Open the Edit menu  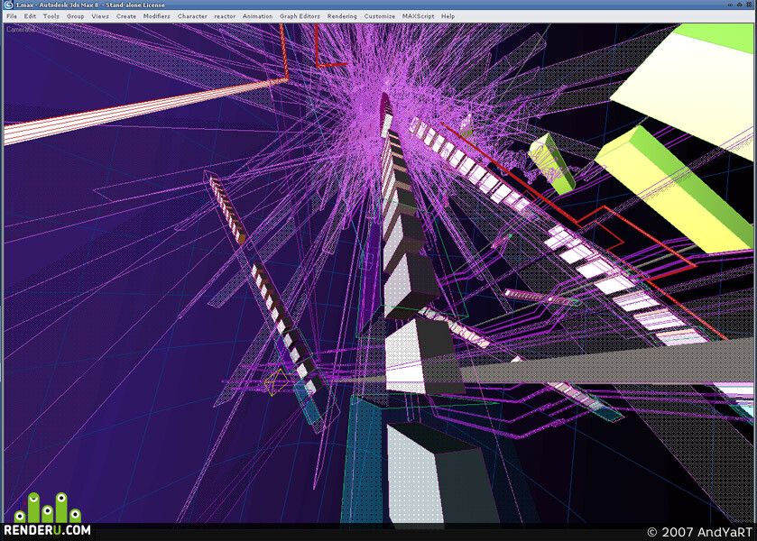click(30, 16)
